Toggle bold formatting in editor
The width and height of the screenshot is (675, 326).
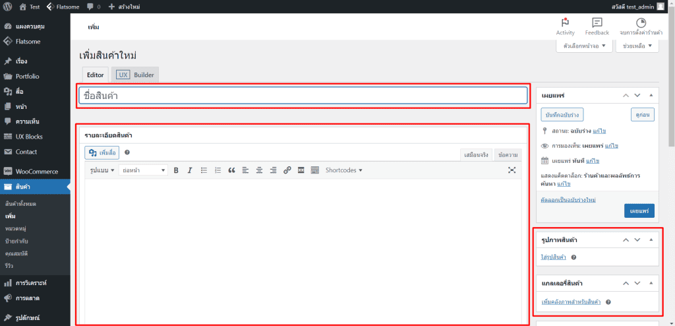175,170
